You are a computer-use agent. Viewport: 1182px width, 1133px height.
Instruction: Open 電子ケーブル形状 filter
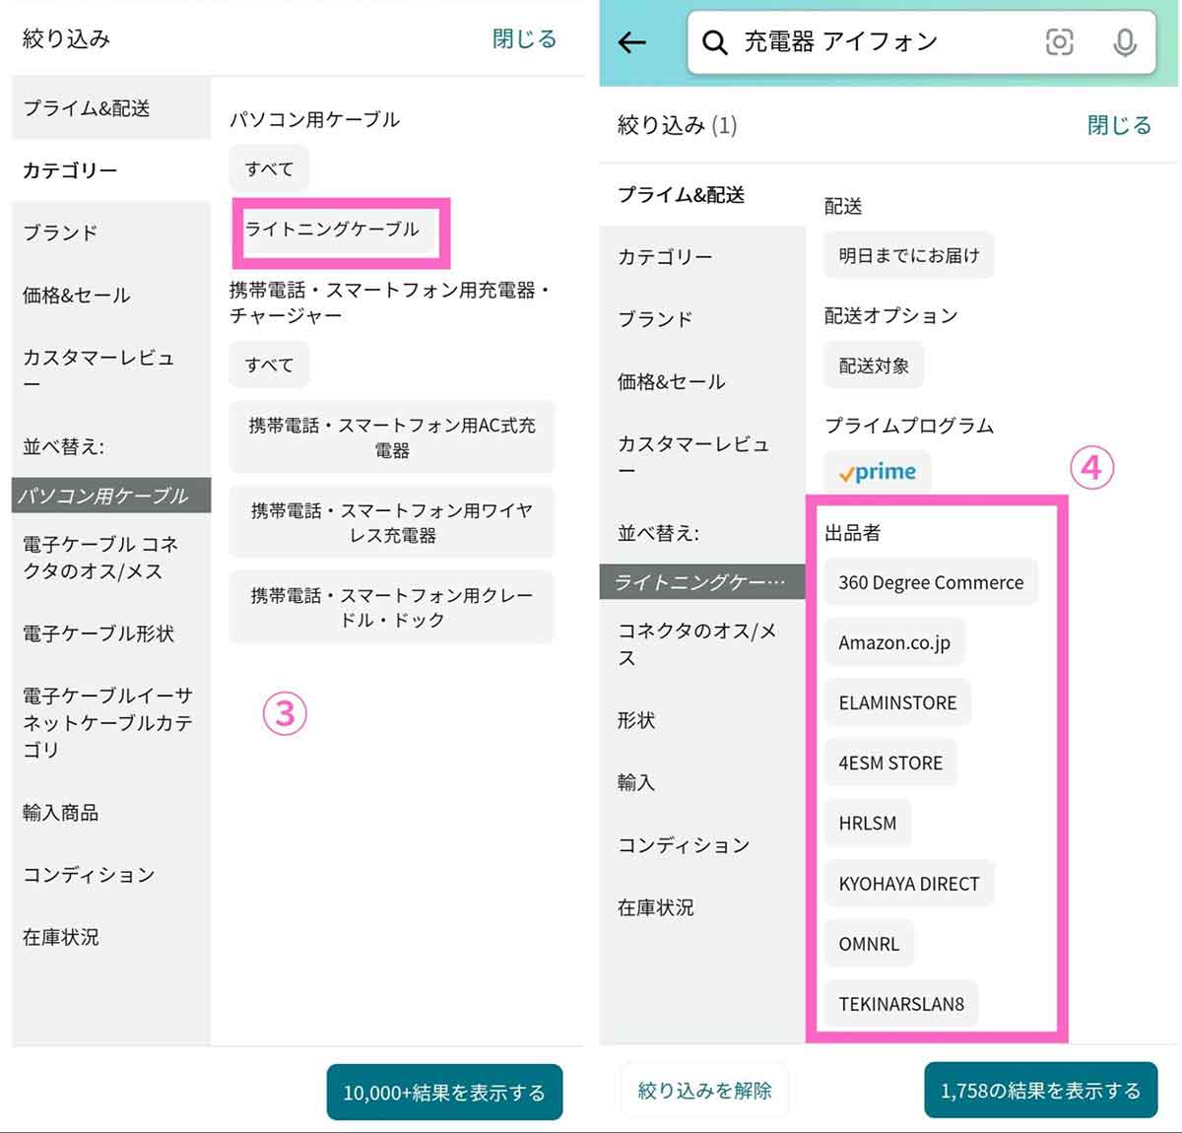pos(111,633)
